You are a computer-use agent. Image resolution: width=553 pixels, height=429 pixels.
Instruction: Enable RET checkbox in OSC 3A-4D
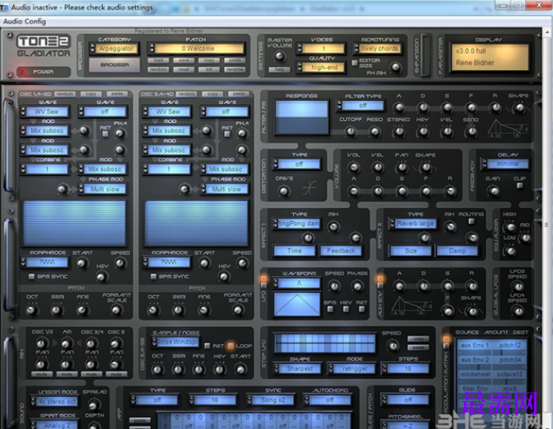coord(227,134)
